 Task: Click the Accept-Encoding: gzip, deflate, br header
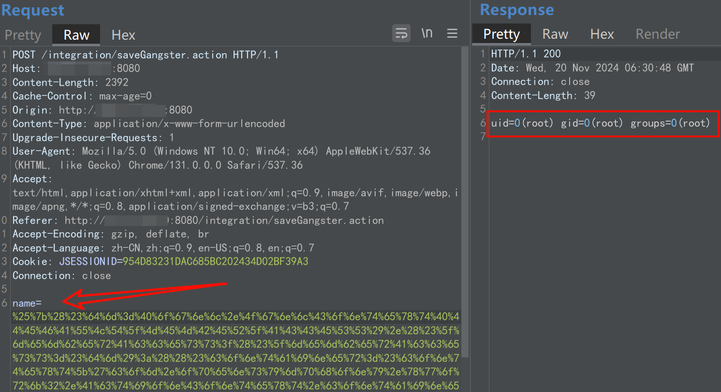click(x=111, y=234)
